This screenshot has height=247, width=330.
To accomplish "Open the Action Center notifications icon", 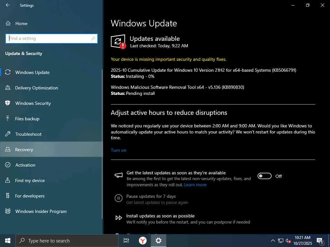I will click(x=320, y=241).
